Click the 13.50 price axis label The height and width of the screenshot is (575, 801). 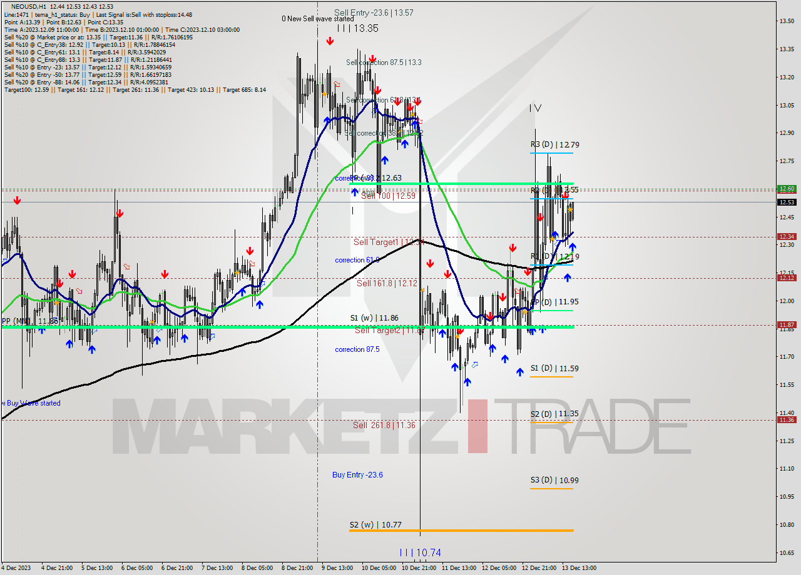(787, 21)
